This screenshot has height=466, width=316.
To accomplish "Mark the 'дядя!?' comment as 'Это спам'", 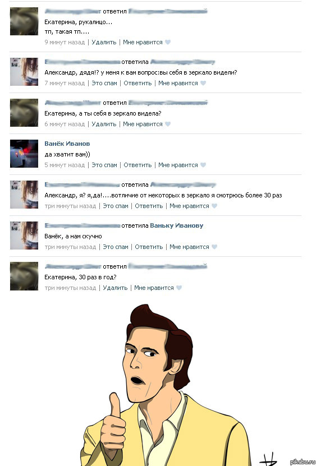I will pos(104,83).
